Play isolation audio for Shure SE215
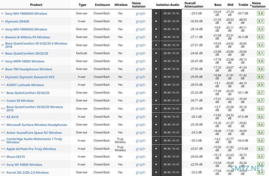Screen dimensions: 269x176 156,157
